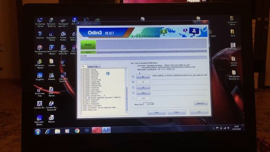The height and width of the screenshot is (152, 270).
Task: Open the BurnAware Free desktop icon
Action: click(40, 92)
